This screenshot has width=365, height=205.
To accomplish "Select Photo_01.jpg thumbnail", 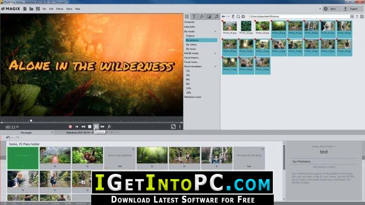I will (x=230, y=28).
